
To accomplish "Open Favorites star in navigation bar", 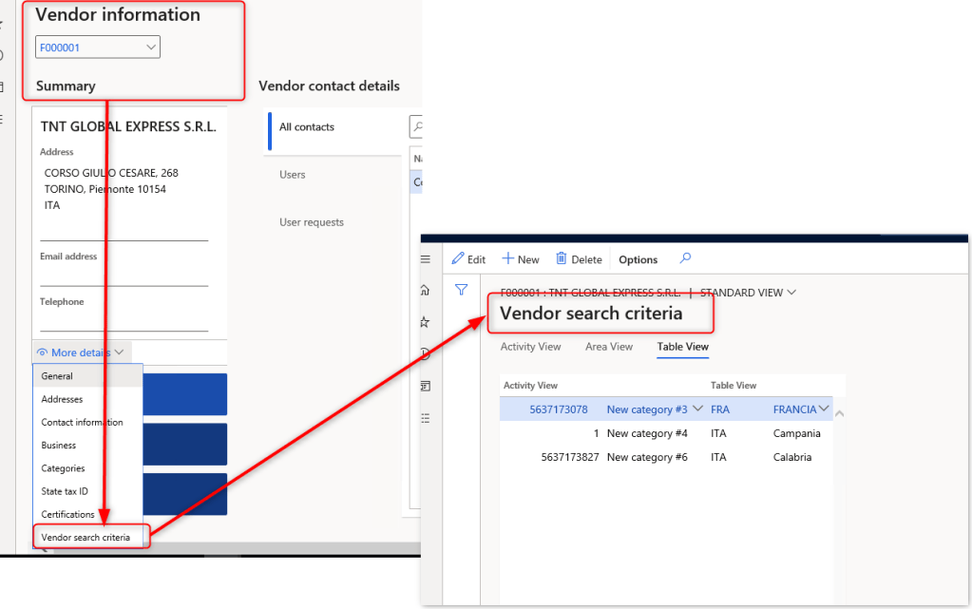I will (x=425, y=322).
